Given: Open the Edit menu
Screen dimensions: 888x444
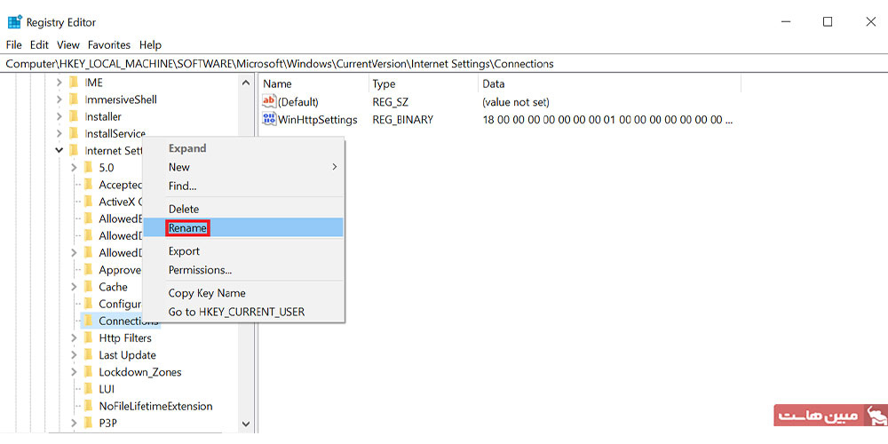Looking at the screenshot, I should pyautogui.click(x=39, y=44).
